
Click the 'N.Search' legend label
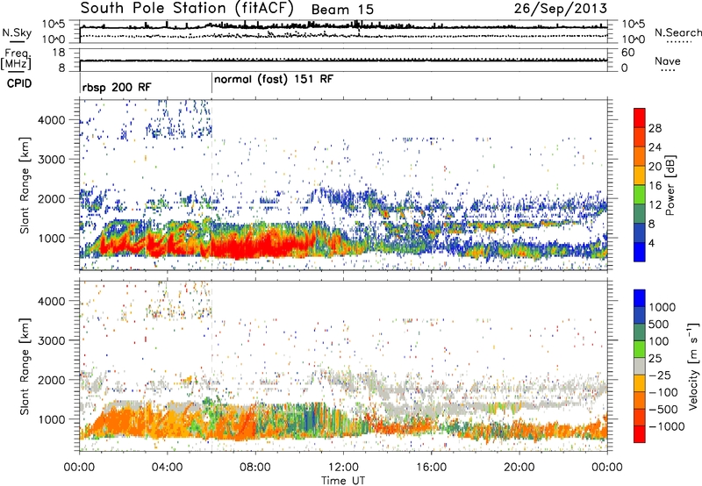[678, 32]
